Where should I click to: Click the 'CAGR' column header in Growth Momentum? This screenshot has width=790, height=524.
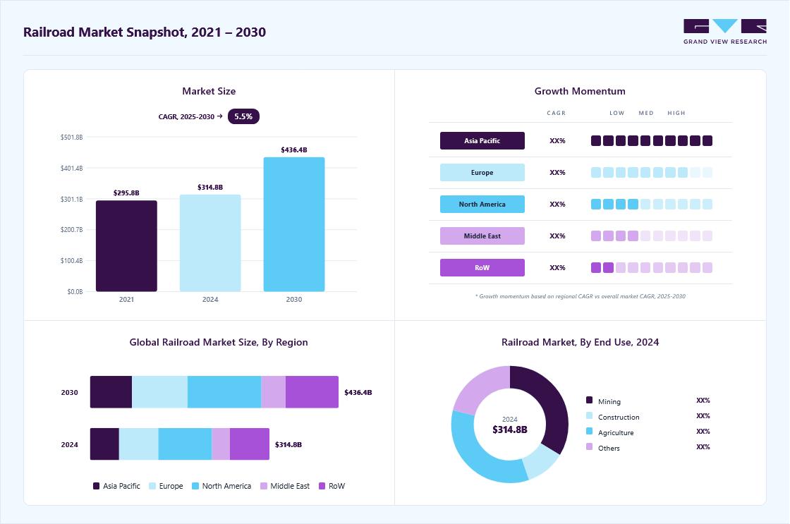pyautogui.click(x=557, y=113)
